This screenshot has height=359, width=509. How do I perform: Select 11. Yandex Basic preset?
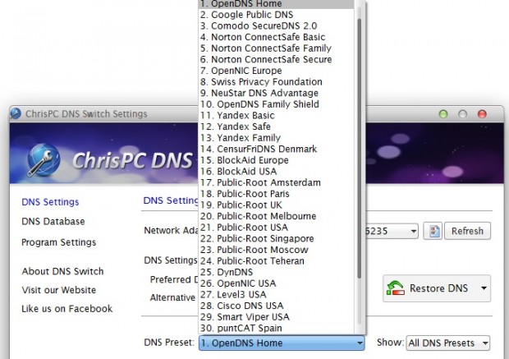click(x=276, y=116)
